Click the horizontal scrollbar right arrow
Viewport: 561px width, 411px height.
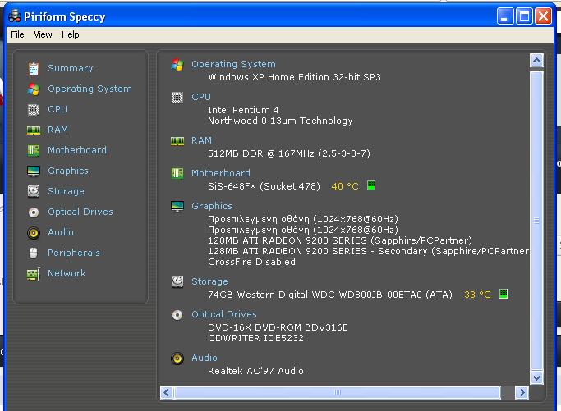[522, 393]
